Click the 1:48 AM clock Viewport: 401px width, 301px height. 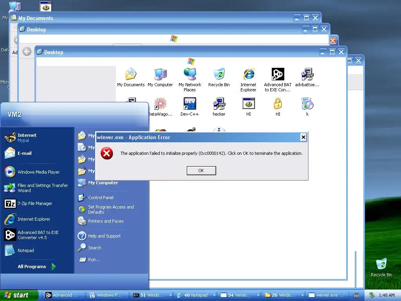pos(387,296)
